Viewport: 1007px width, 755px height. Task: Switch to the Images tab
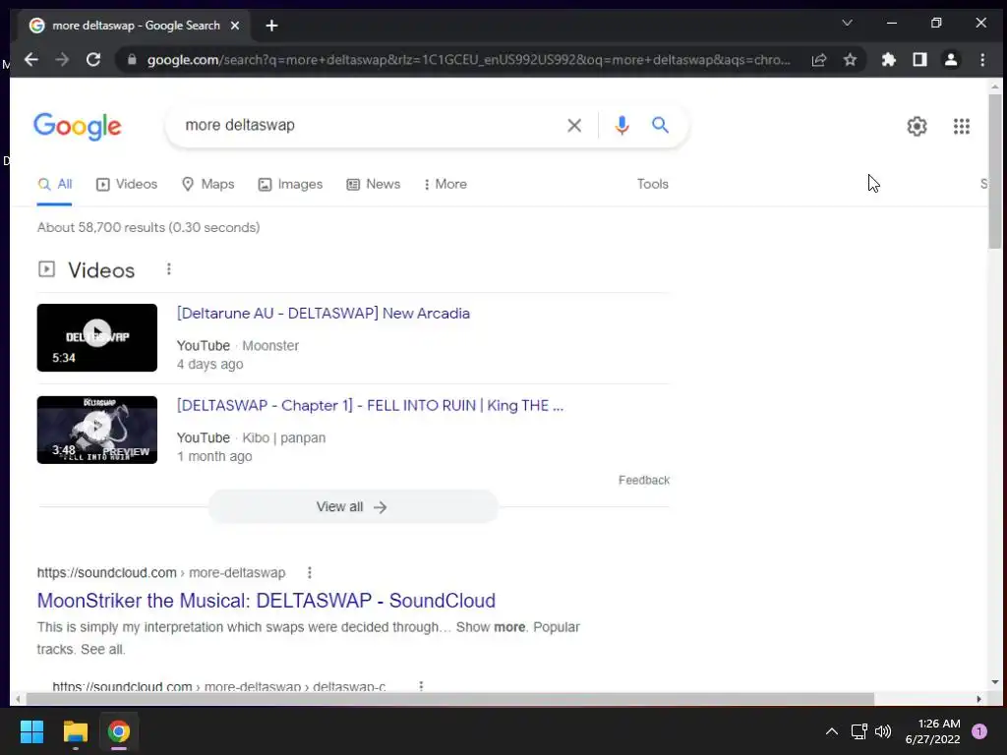coord(290,184)
